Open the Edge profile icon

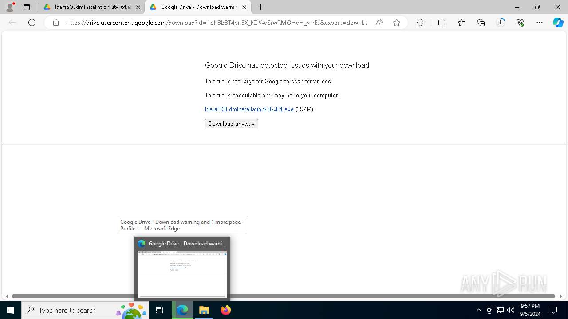[x=10, y=7]
